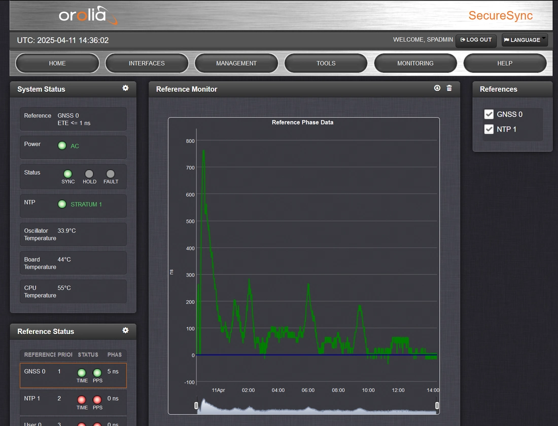Open the Tools menu
Image resolution: width=558 pixels, height=426 pixels.
326,63
